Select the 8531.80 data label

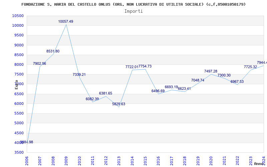point(53,51)
